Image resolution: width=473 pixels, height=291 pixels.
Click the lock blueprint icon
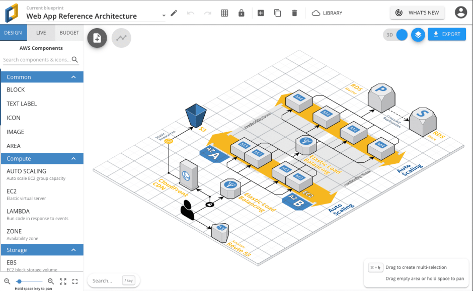pos(241,13)
